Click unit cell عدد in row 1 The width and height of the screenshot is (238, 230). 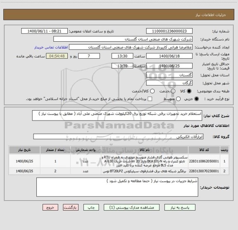click(86, 161)
